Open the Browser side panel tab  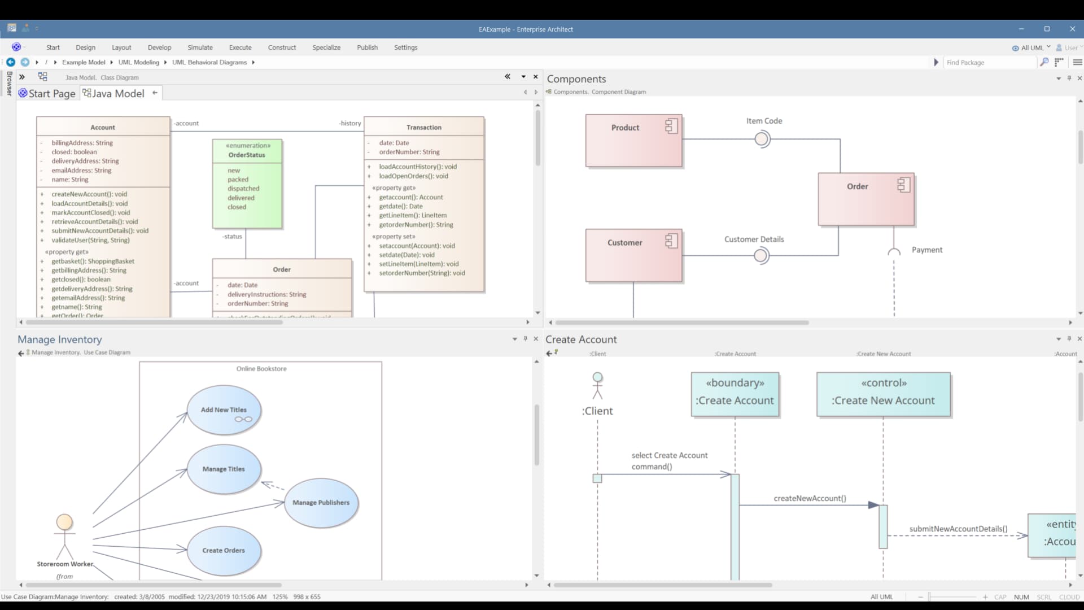[x=9, y=83]
